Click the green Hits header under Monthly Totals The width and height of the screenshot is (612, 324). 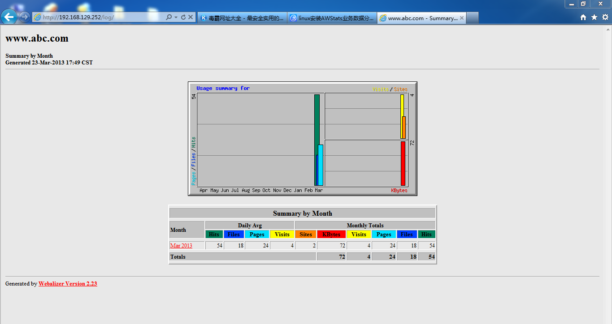pyautogui.click(x=426, y=234)
